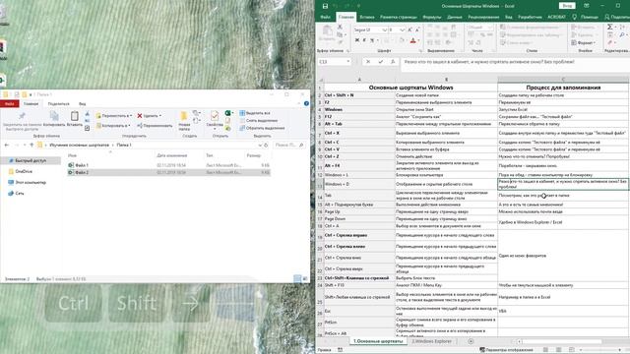
Task: Click Font color red A swatch in Excel
Action: point(412,40)
